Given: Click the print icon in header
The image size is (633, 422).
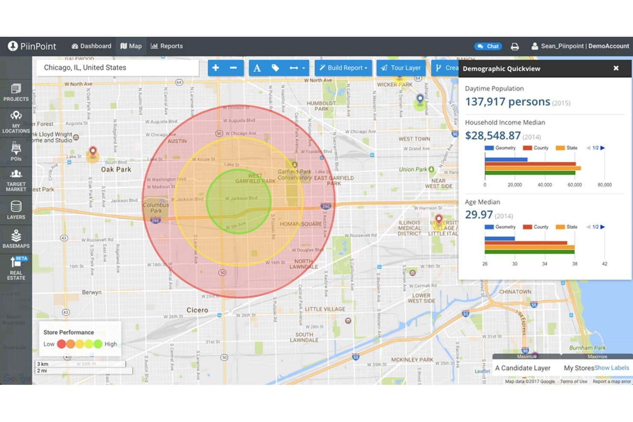Looking at the screenshot, I should tap(515, 46).
